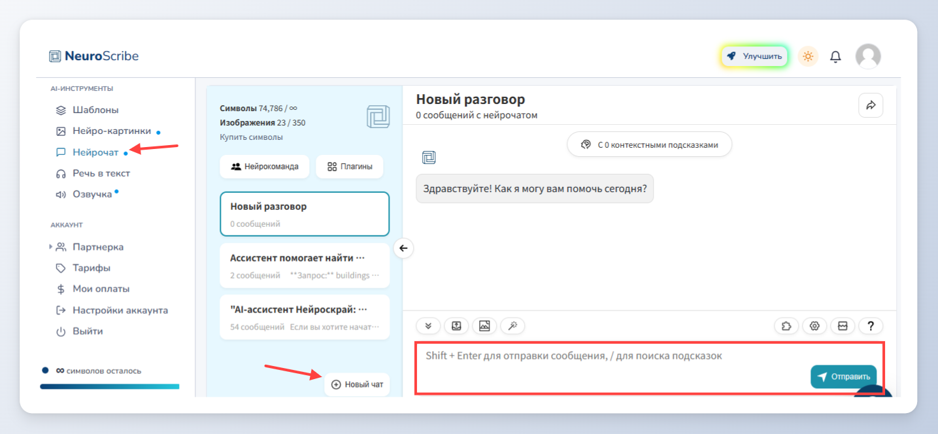The image size is (938, 434).
Task: Select the Новый разговор conversation card
Action: click(305, 214)
